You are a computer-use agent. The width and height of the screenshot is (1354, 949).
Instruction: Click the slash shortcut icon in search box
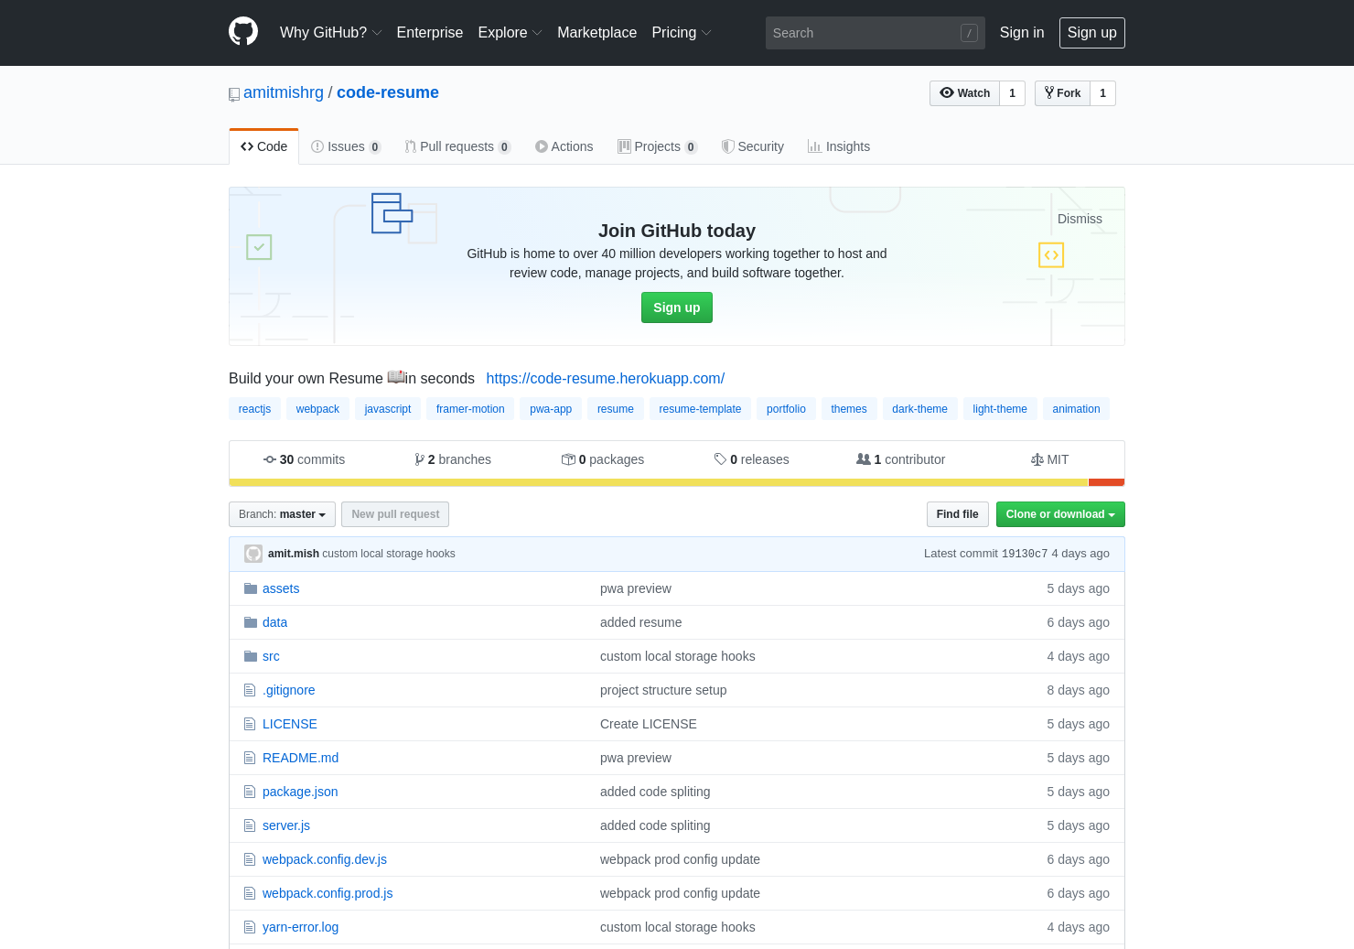click(x=969, y=33)
